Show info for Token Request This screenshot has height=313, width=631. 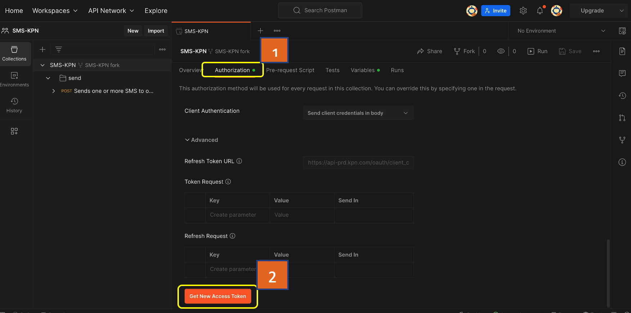pos(228,181)
